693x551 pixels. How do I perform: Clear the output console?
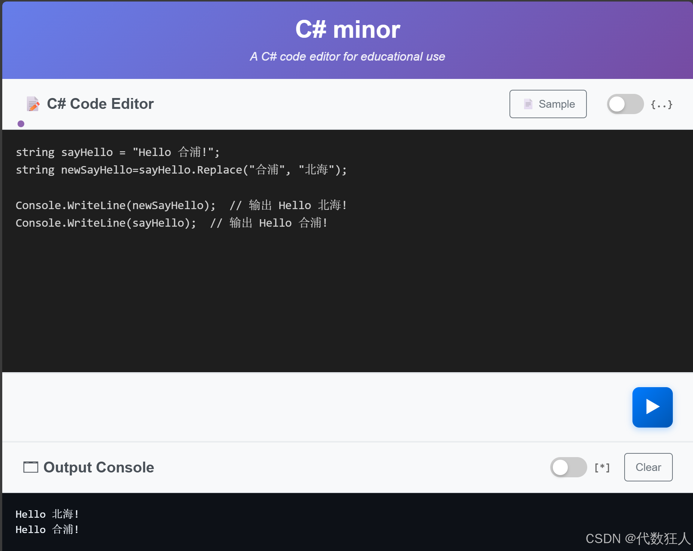pos(648,467)
